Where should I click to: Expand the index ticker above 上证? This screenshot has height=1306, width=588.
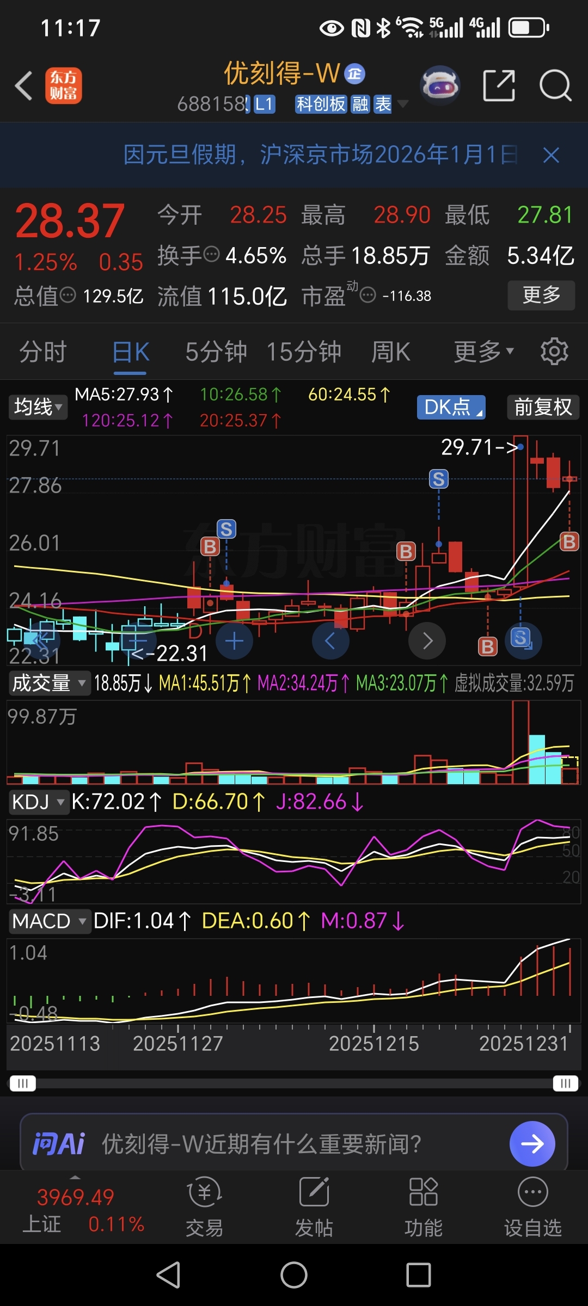[75, 1178]
